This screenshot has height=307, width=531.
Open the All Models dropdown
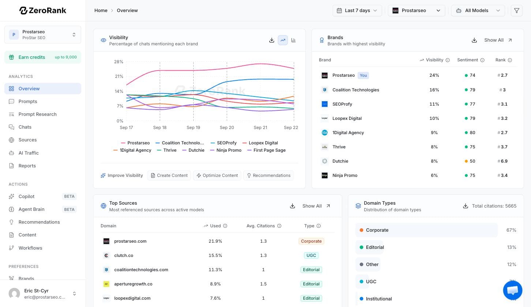tap(478, 11)
